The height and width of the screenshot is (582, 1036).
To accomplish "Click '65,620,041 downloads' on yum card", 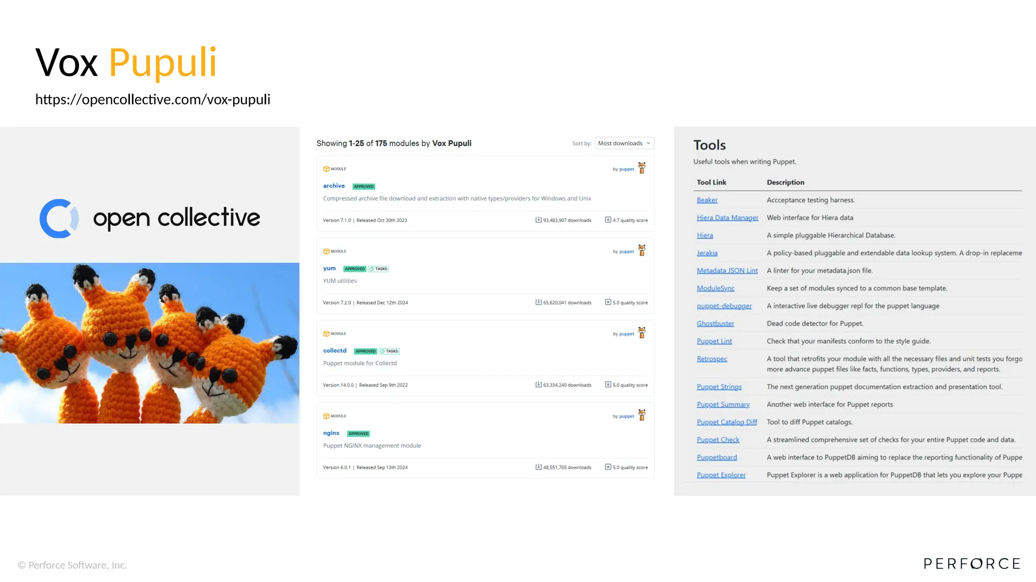I will (x=567, y=303).
